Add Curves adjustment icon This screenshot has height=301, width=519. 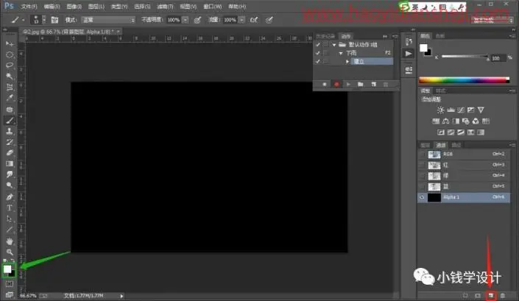click(461, 110)
